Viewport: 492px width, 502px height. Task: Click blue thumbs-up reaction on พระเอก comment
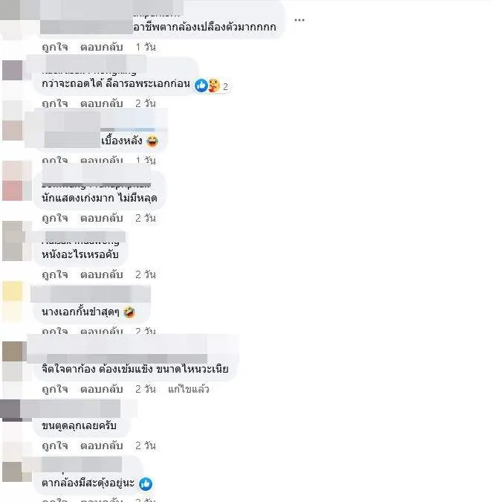tap(201, 86)
